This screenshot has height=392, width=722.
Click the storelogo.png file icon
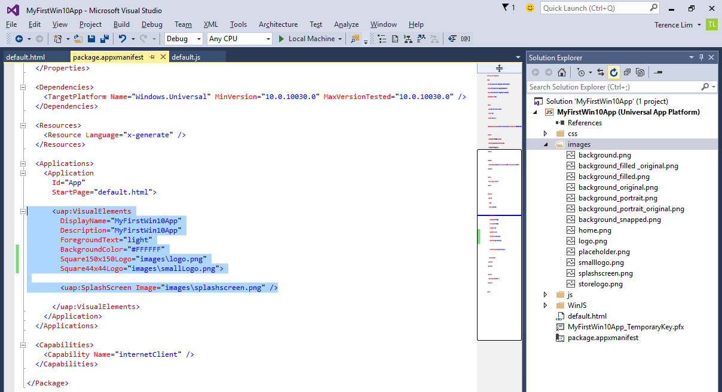(571, 284)
